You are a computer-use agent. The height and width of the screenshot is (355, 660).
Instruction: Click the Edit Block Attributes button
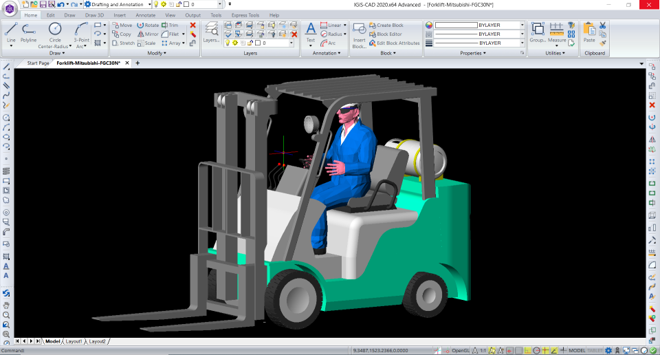[395, 43]
